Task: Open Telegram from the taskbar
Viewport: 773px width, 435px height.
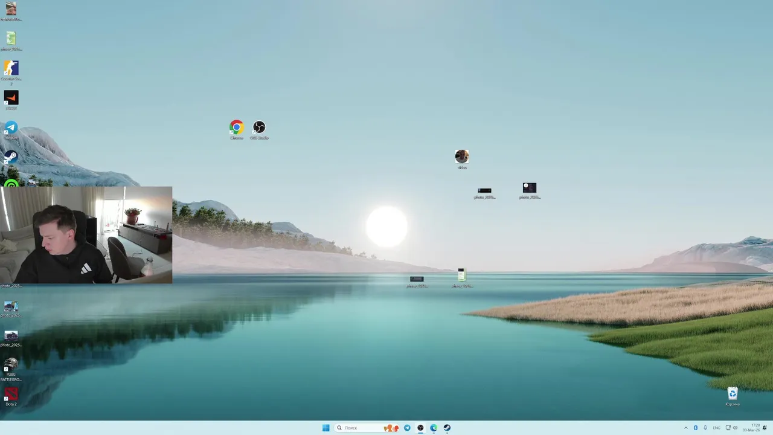Action: (407, 428)
